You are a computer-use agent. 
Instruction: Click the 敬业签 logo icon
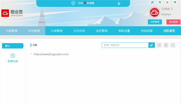pos(5,13)
